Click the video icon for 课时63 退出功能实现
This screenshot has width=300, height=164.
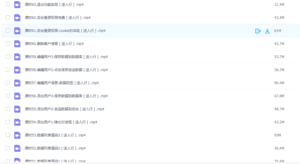click(x=17, y=5)
